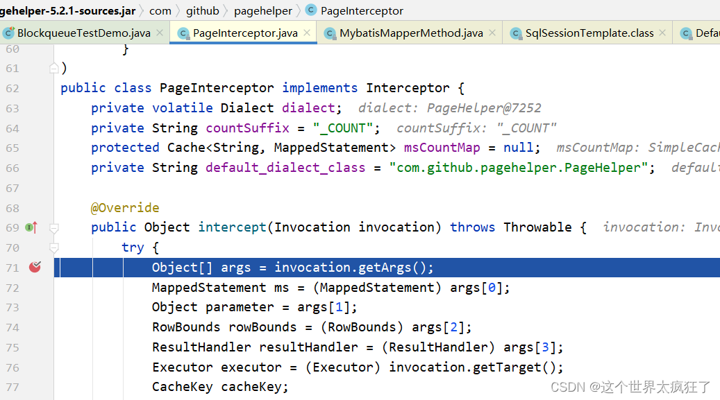Click 'rowBounds' variable on line 74
Viewport: 720px width, 400px height.
pyautogui.click(x=262, y=327)
